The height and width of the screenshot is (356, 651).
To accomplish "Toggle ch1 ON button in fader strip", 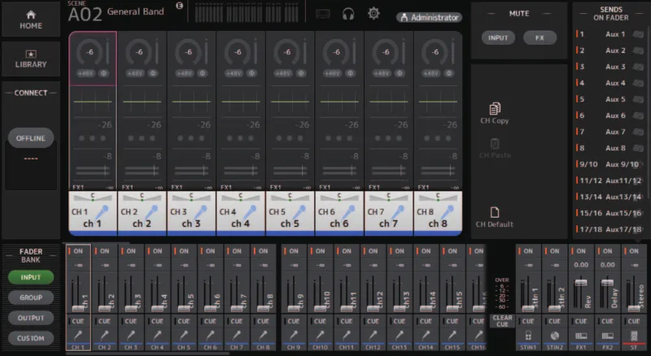I will click(x=78, y=251).
